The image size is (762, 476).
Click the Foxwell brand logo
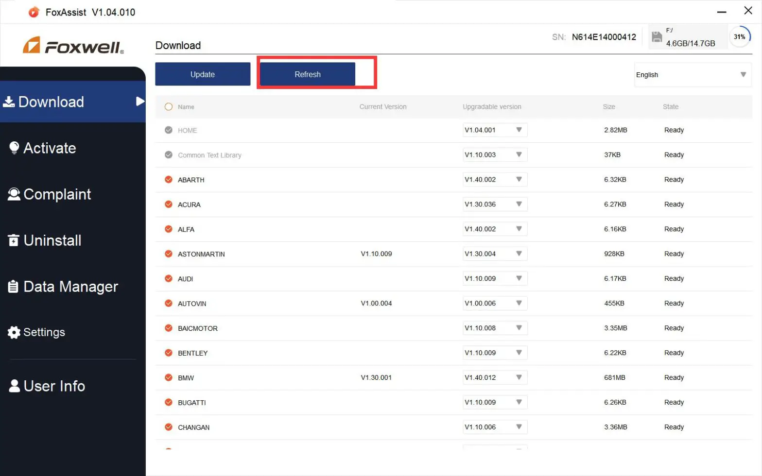pyautogui.click(x=73, y=46)
